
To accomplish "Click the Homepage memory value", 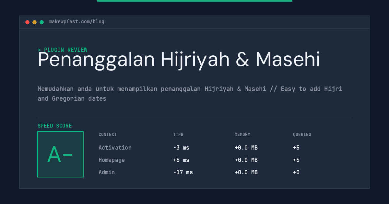I will pos(246,160).
